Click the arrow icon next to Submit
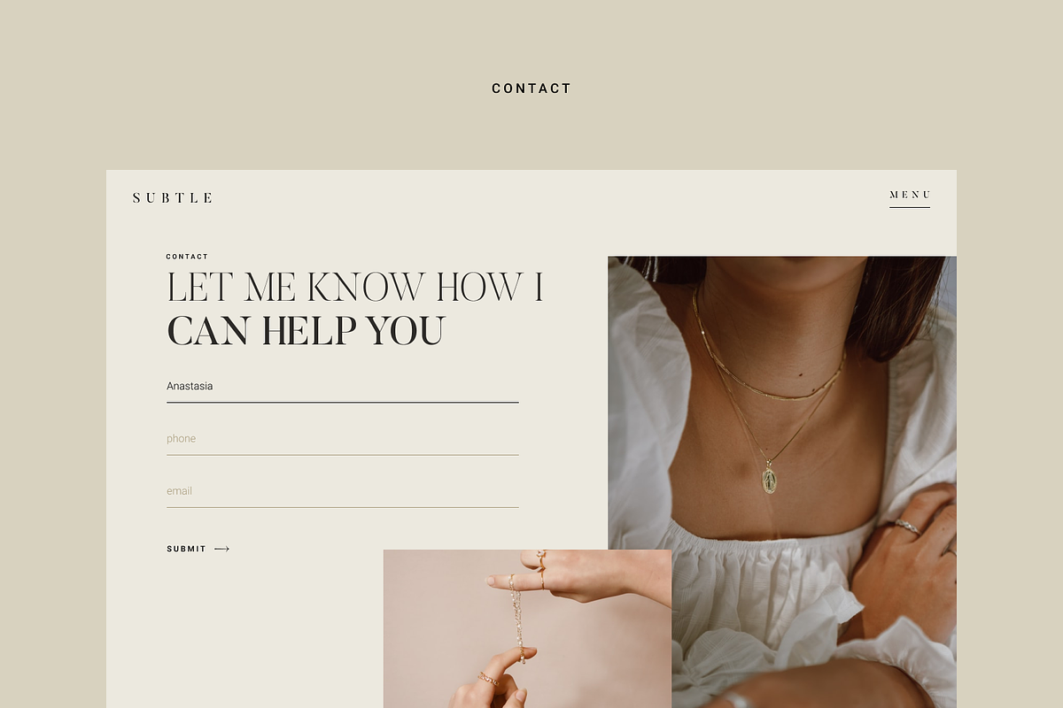The width and height of the screenshot is (1063, 708). 221,549
